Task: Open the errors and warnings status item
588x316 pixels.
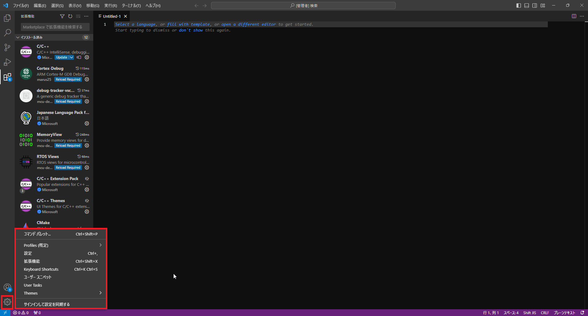Action: (x=21, y=313)
